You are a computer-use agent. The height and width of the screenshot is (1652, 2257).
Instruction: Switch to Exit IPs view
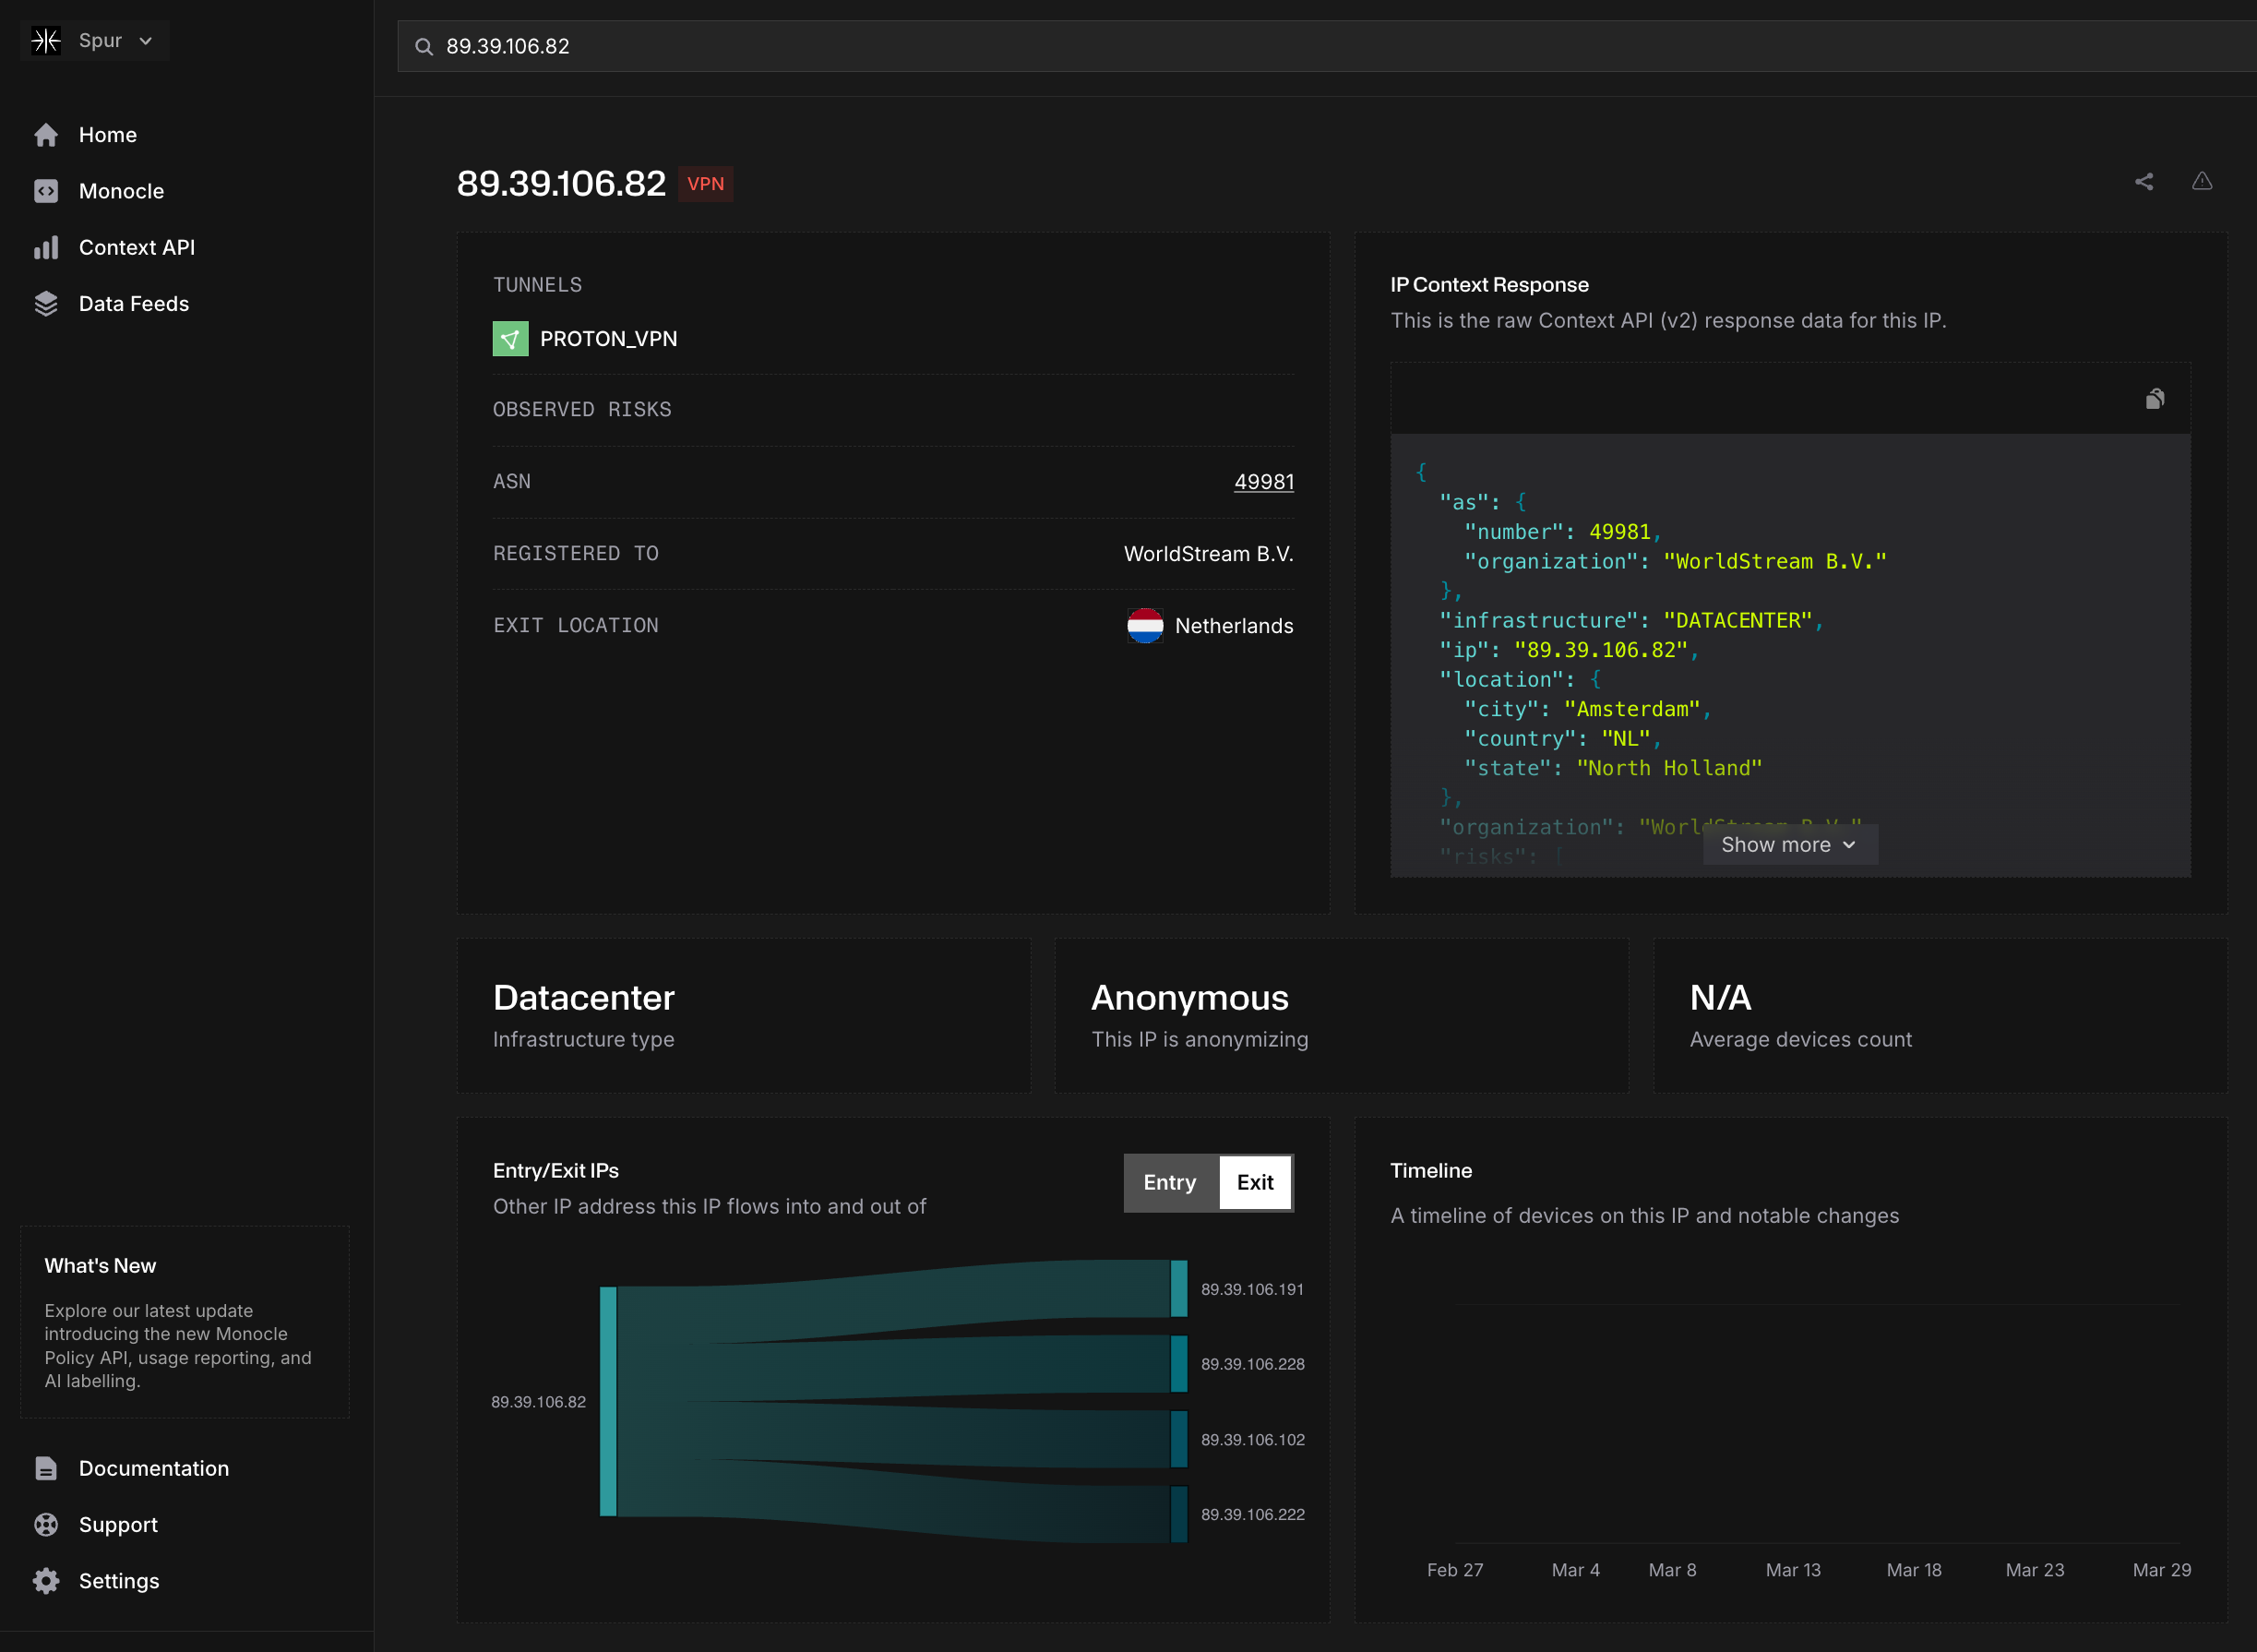[x=1254, y=1183]
